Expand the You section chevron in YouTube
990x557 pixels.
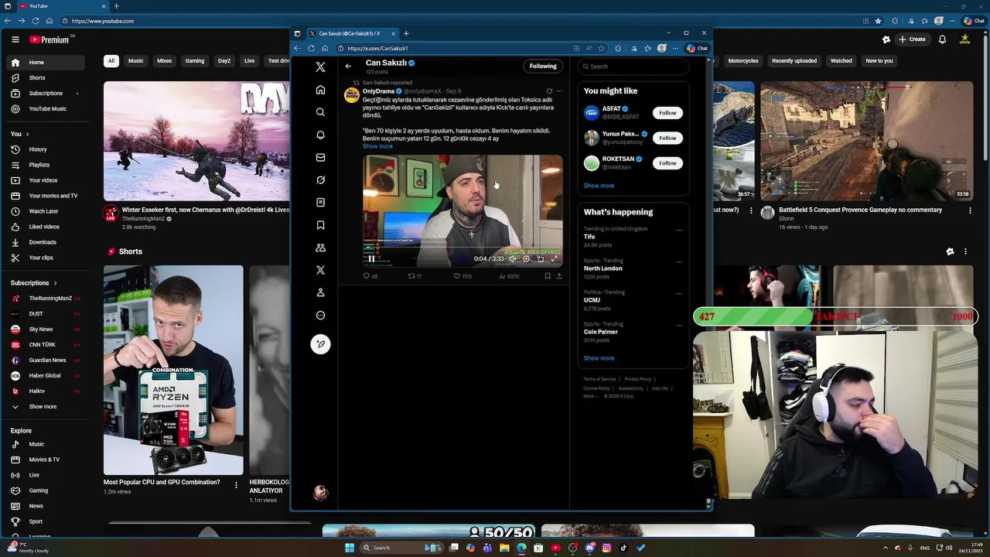27,134
